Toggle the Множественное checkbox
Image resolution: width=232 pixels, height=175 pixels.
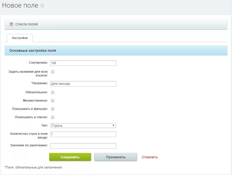(x=53, y=101)
